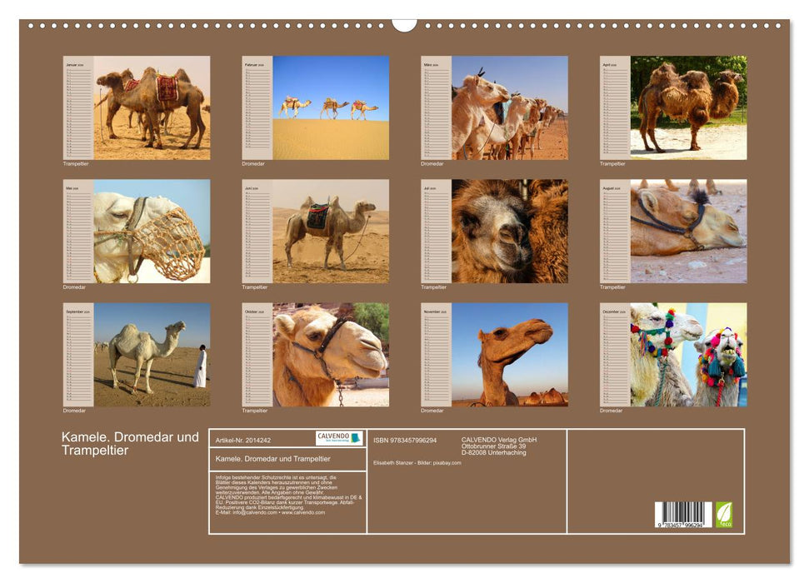809x583 pixels.
Task: Click the pixabay.com image credit line
Action: tap(417, 462)
